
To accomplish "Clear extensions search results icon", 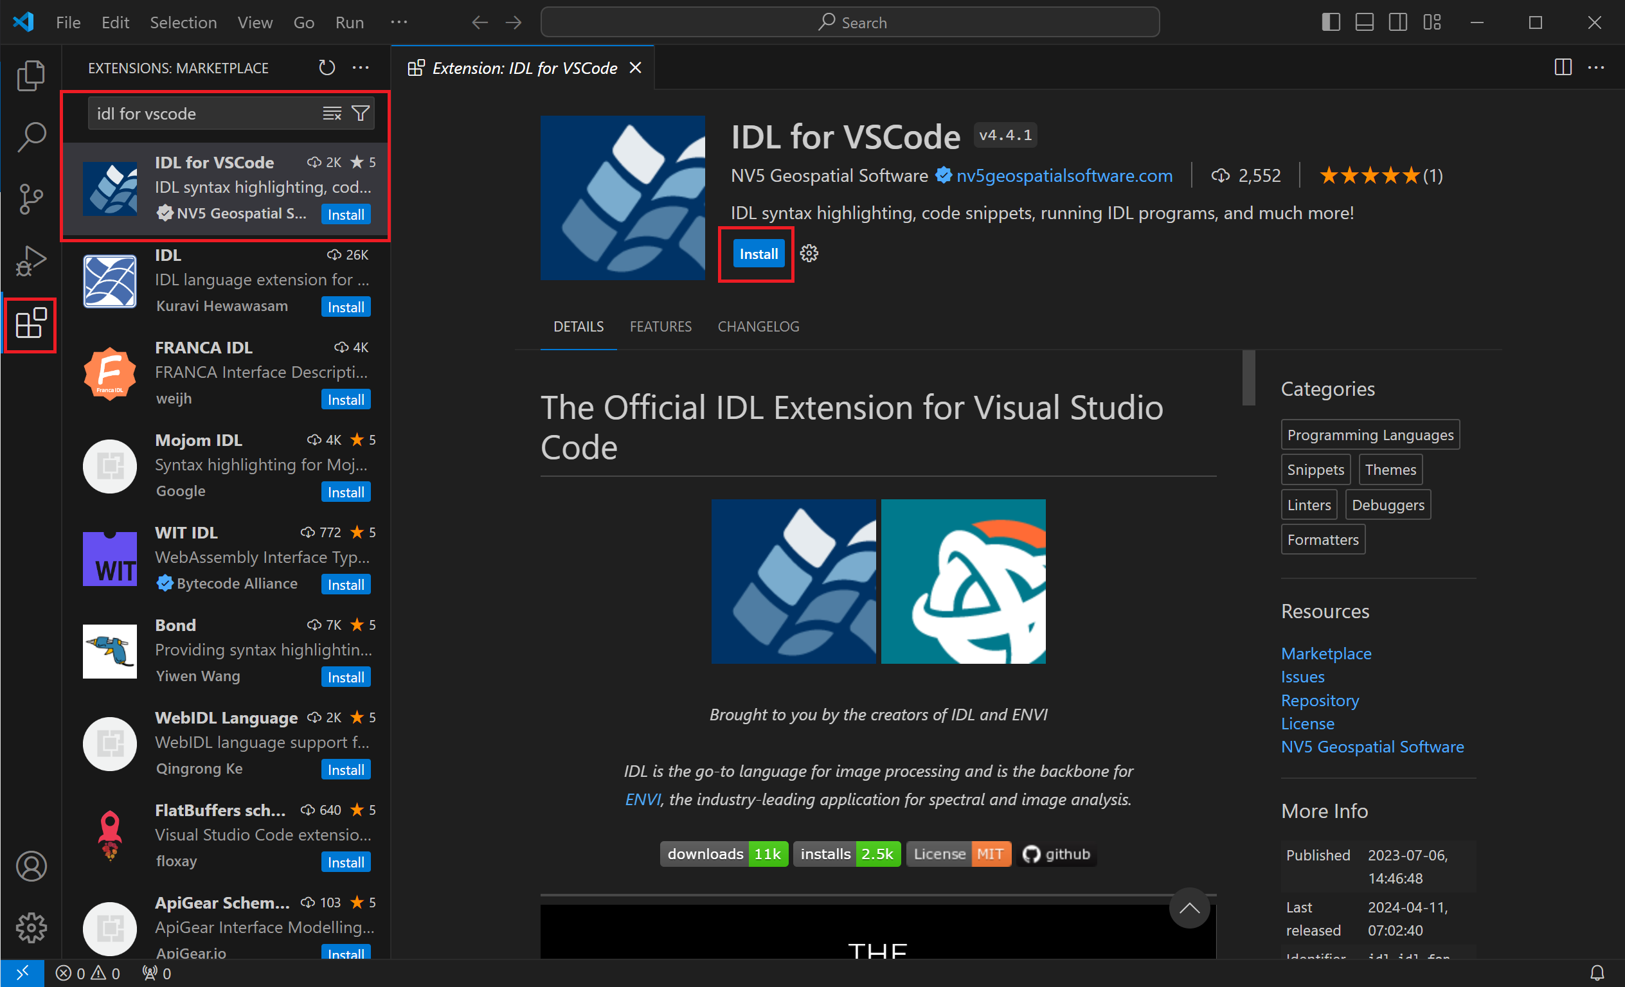I will click(332, 113).
